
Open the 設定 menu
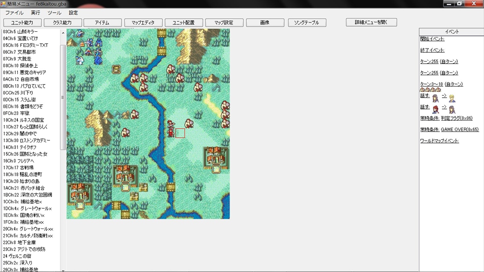72,13
